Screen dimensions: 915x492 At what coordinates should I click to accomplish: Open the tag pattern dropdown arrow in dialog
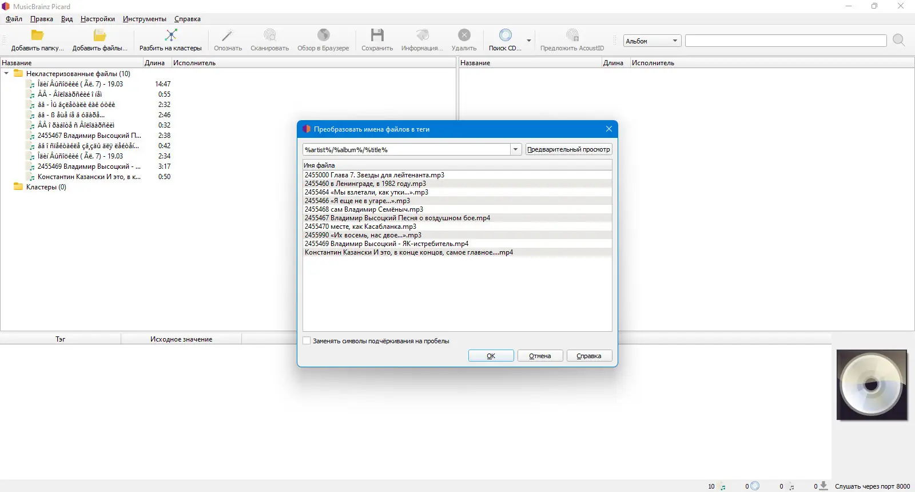515,149
